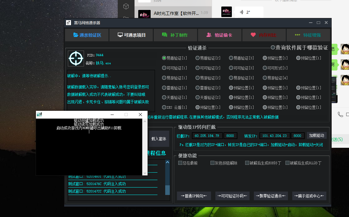The image size is (349, 217).
Task: Select the ZES 云盾[1] option
Action: coord(164,107)
